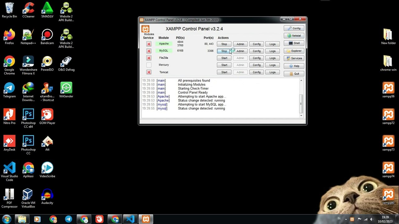Viewport: 399px width, 224px height.
Task: Open Config for Tomcat module
Action: (257, 72)
